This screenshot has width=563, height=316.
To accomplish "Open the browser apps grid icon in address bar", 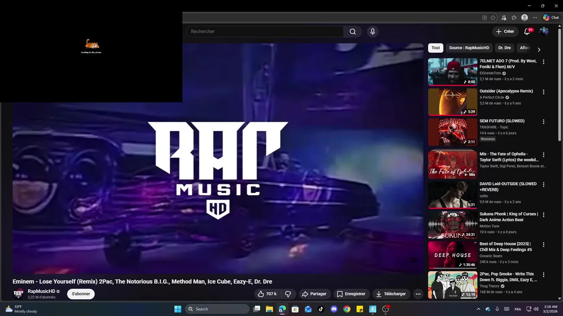I will pyautogui.click(x=485, y=18).
